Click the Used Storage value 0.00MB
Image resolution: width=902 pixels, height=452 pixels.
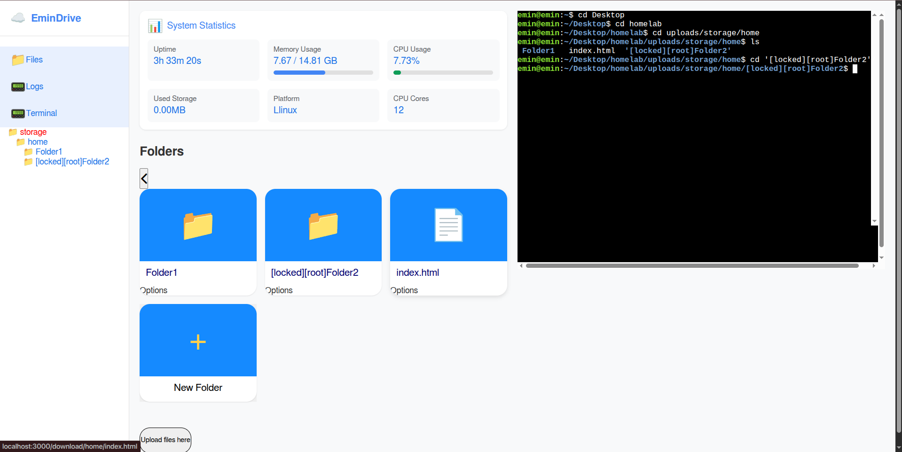pyautogui.click(x=170, y=110)
